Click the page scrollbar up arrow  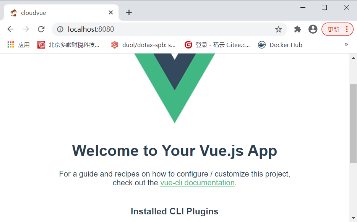click(x=353, y=58)
